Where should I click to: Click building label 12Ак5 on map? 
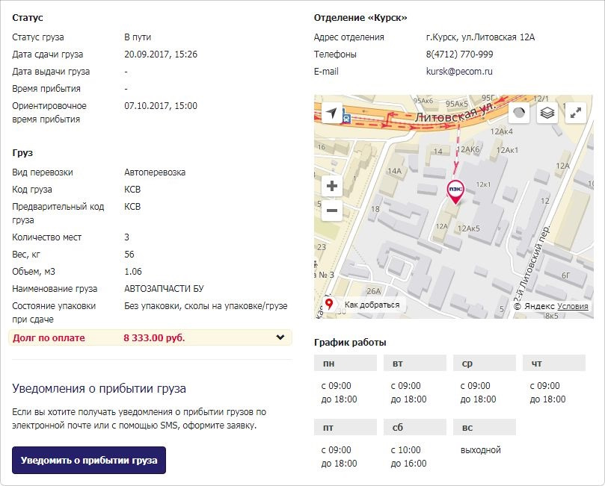pyautogui.click(x=468, y=228)
